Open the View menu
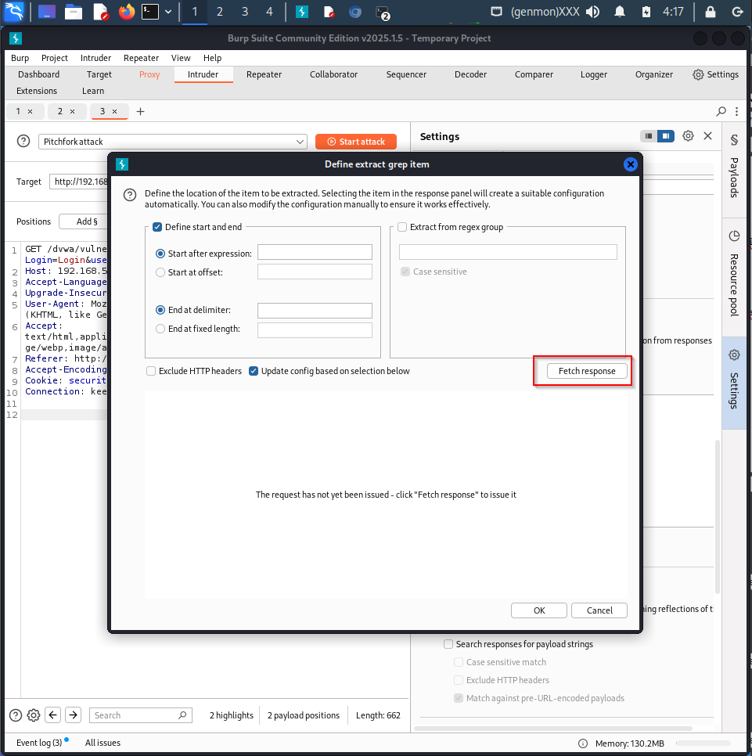The width and height of the screenshot is (752, 756). [181, 58]
